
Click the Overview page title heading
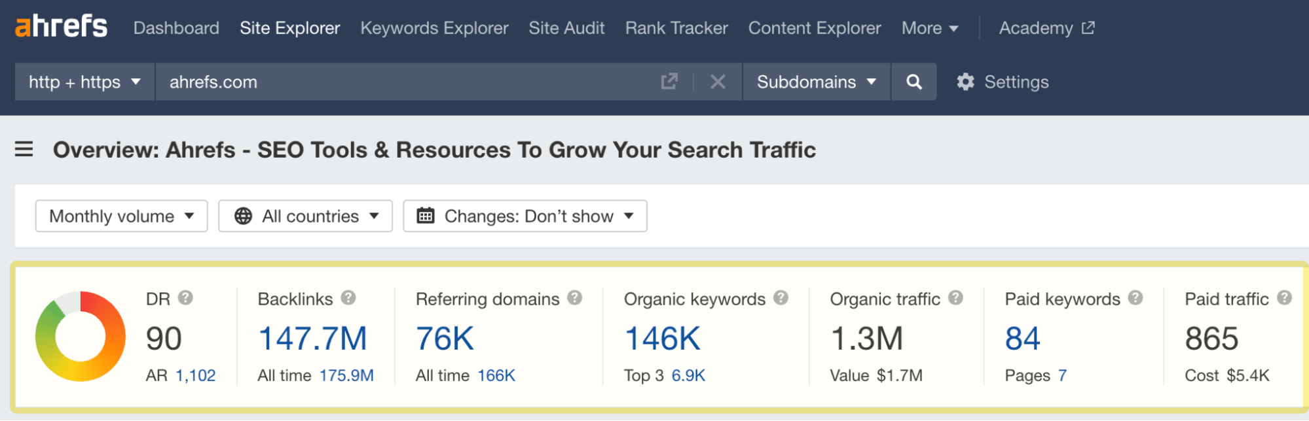pos(434,150)
